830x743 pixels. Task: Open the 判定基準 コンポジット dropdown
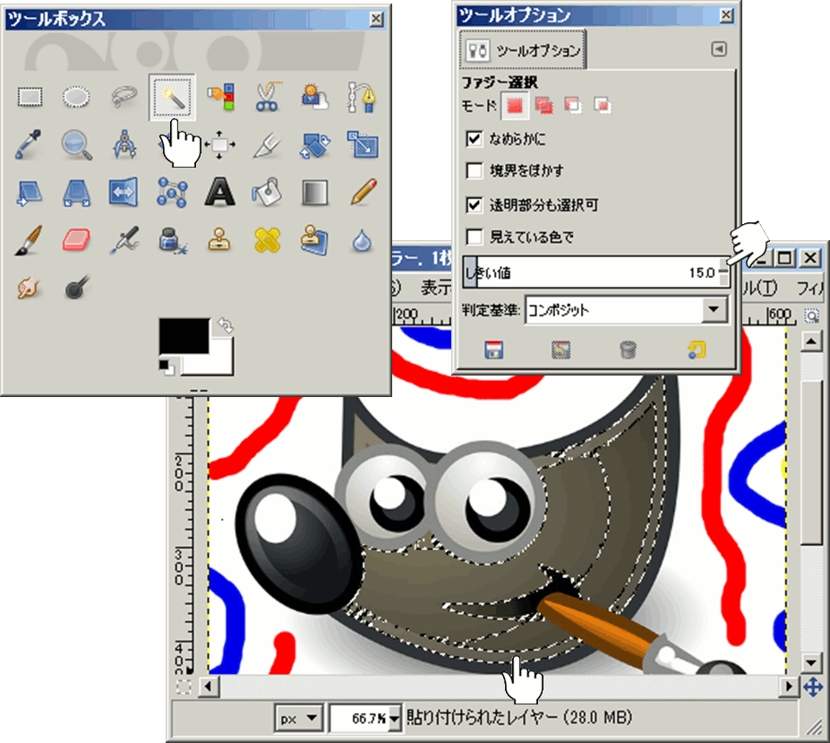[x=714, y=310]
